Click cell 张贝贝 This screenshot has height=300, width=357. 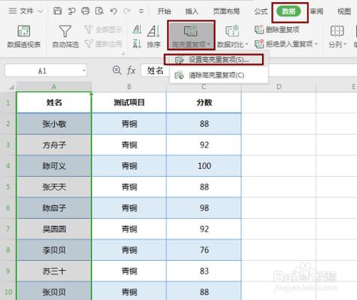click(x=53, y=292)
